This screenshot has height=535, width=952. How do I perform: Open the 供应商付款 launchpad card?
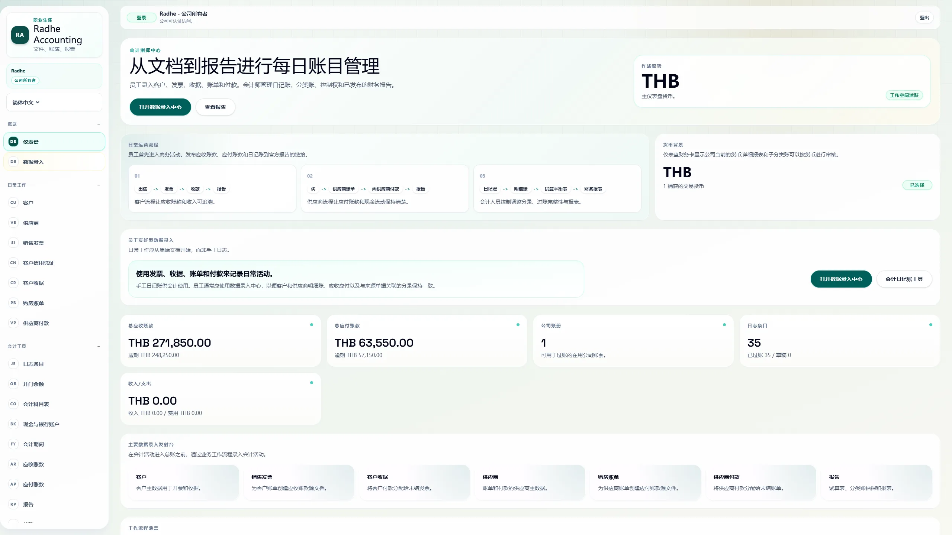pyautogui.click(x=761, y=483)
